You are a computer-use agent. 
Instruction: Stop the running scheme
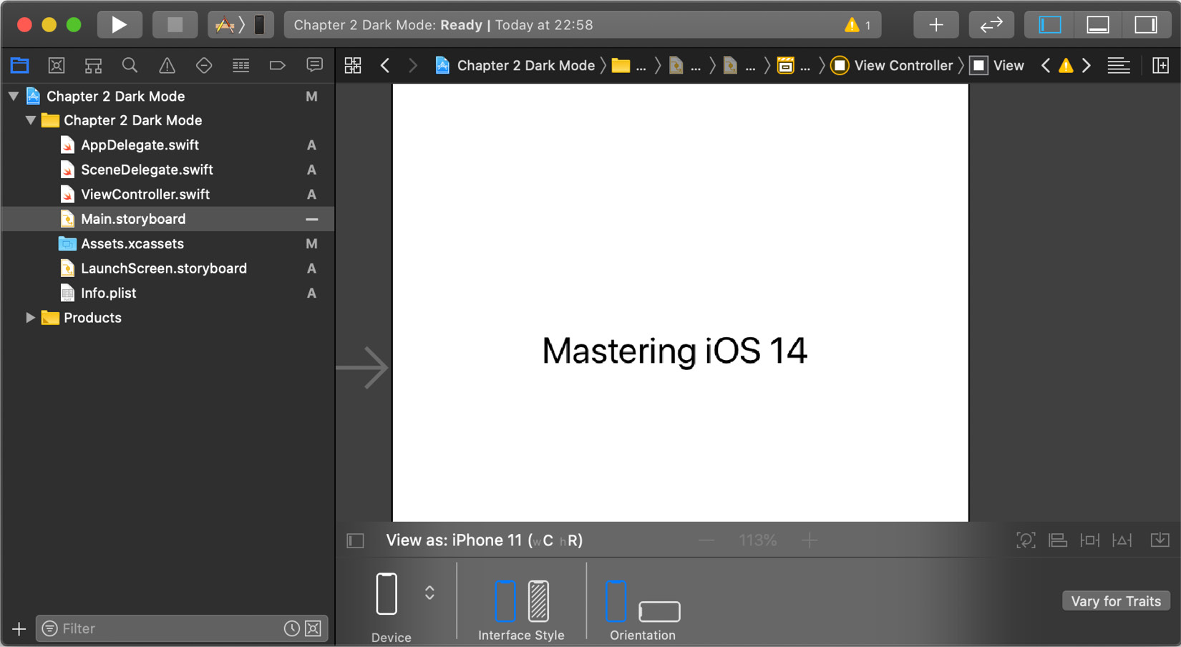(x=175, y=25)
